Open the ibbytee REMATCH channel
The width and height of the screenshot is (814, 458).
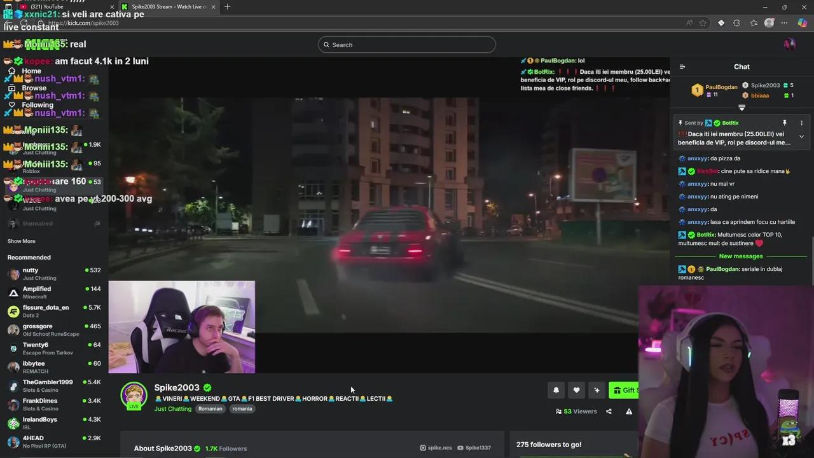click(54, 367)
